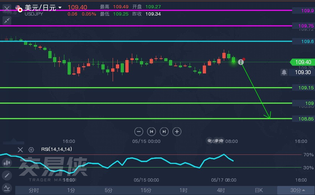This screenshot has width=315, height=195.
Task: Select the 108.85 green level label
Action: 304,119
